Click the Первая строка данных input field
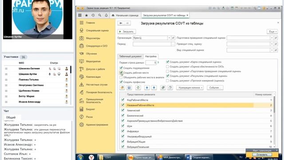The height and width of the screenshot is (160, 284). pyautogui.click(x=151, y=63)
